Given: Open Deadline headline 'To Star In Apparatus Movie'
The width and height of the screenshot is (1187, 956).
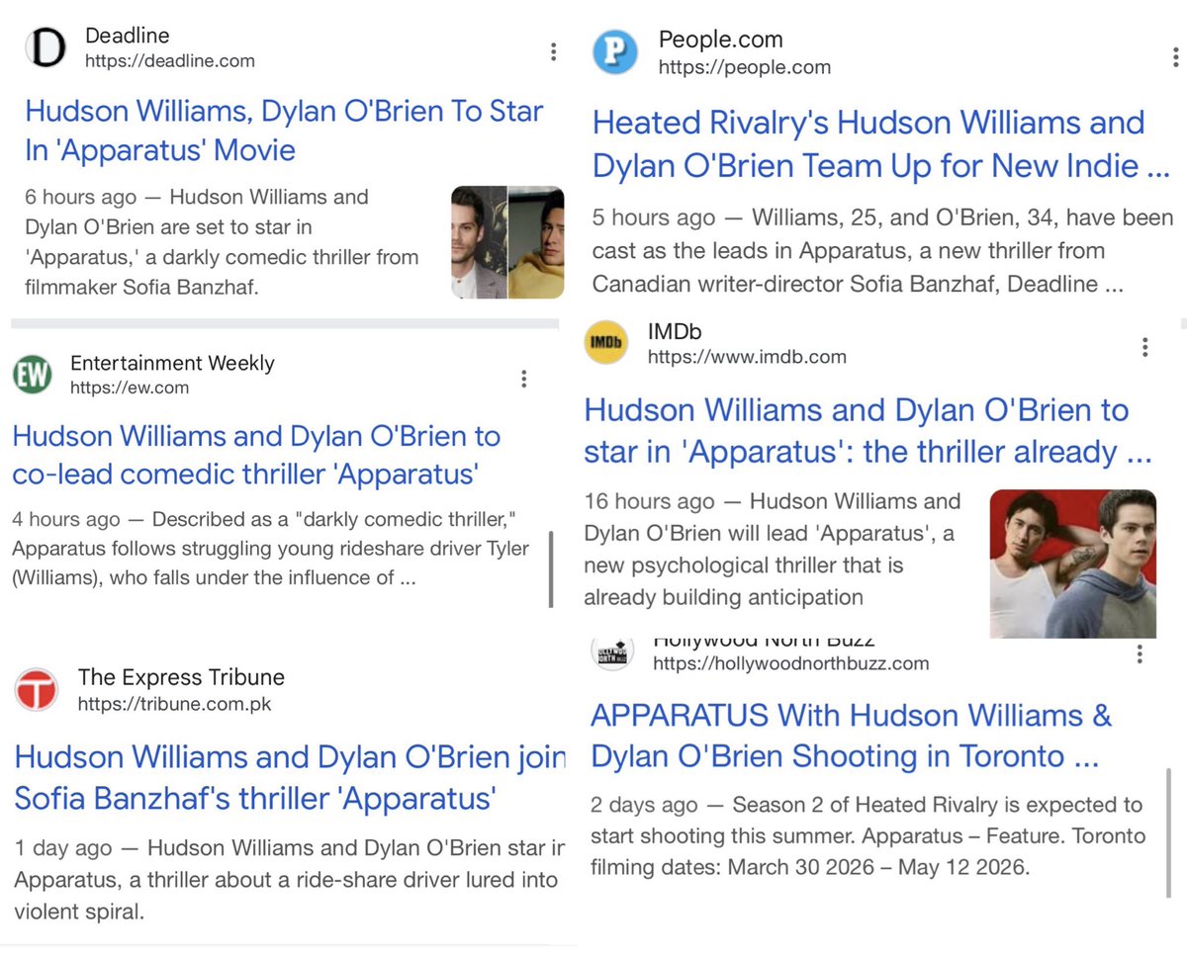Looking at the screenshot, I should (x=284, y=130).
